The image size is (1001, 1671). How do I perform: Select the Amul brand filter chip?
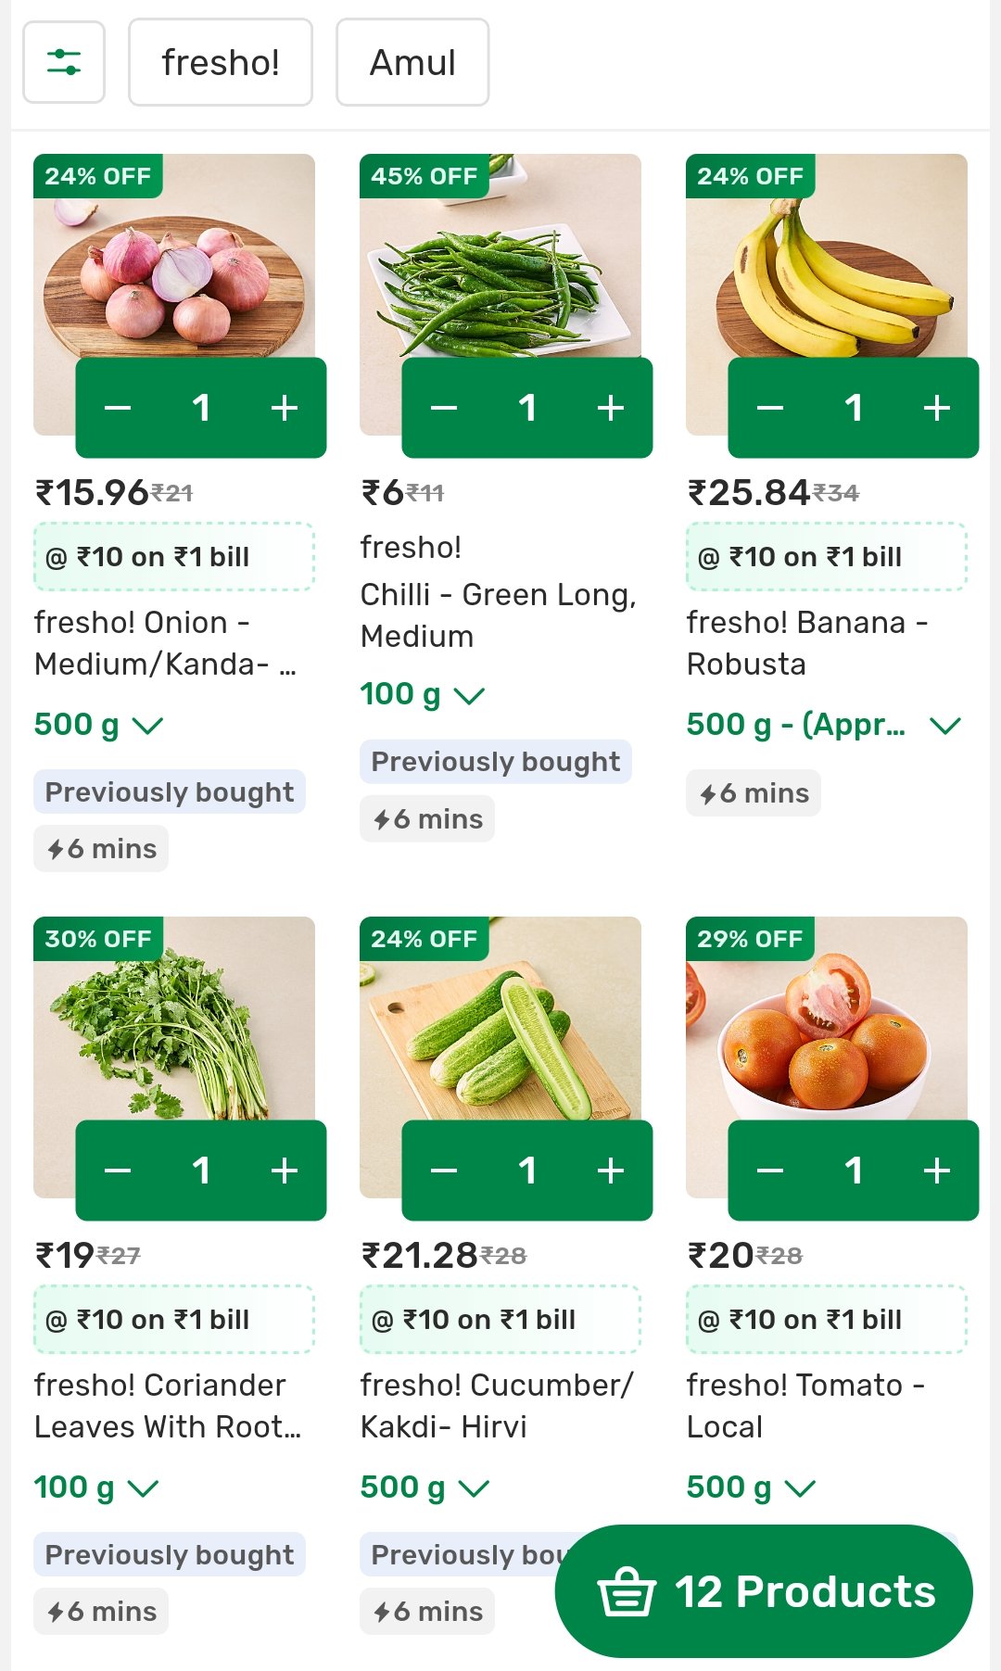point(412,62)
